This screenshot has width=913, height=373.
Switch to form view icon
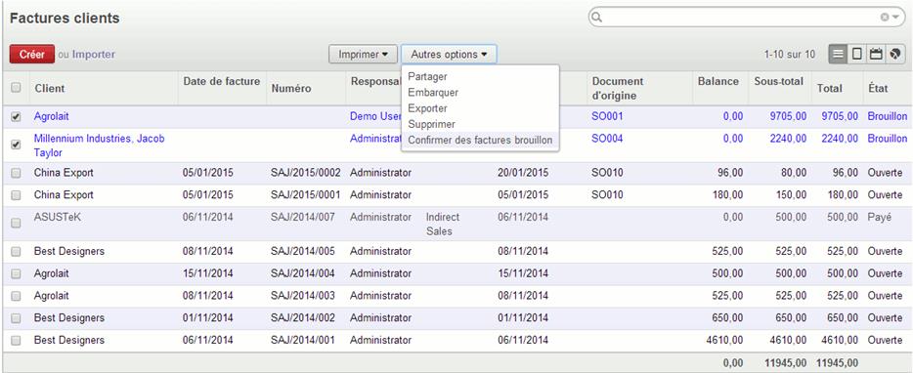[x=856, y=54]
